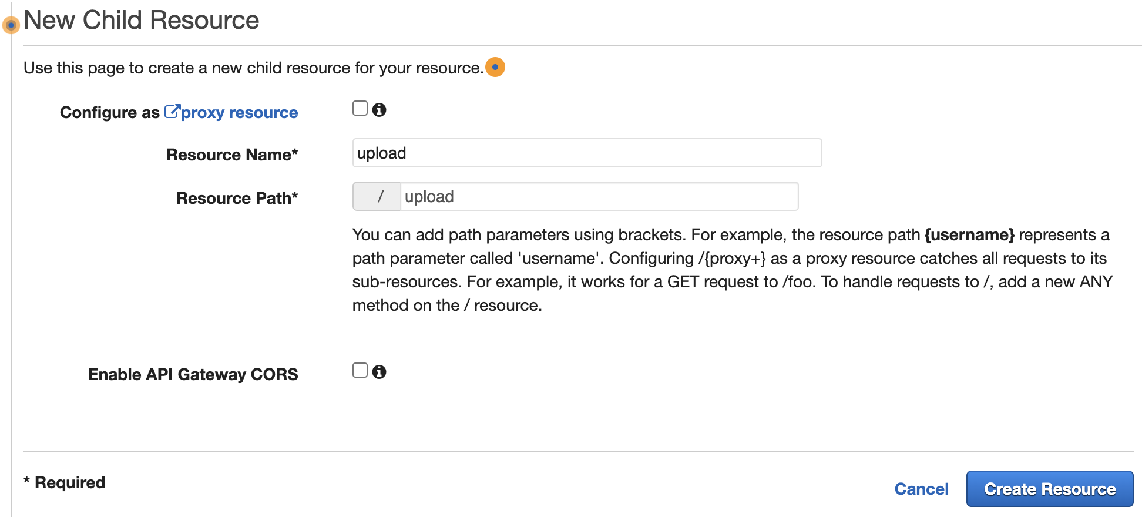Click the info icon beside Enable API Gateway CORS
The width and height of the screenshot is (1142, 517).
point(379,371)
